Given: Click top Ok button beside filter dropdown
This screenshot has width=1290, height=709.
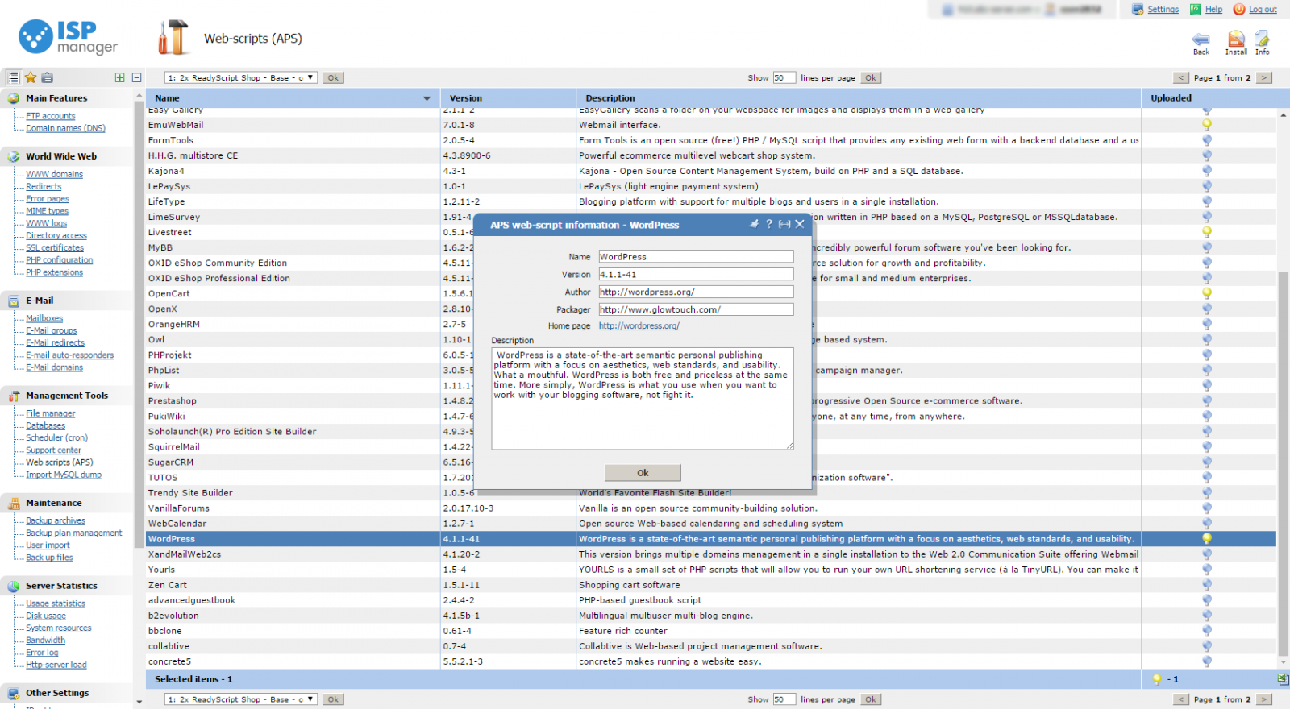Looking at the screenshot, I should [333, 78].
